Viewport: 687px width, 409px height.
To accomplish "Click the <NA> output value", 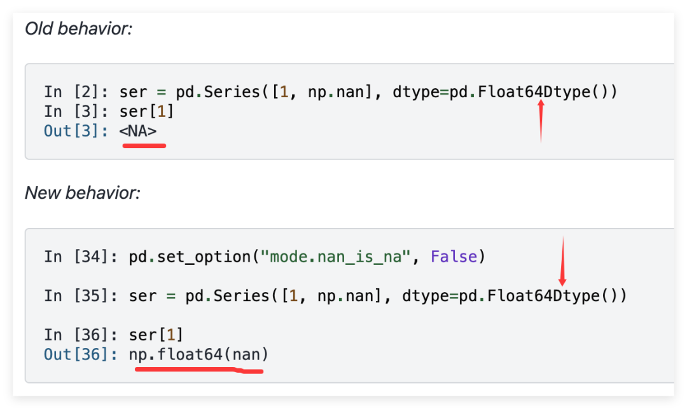I will coord(138,131).
